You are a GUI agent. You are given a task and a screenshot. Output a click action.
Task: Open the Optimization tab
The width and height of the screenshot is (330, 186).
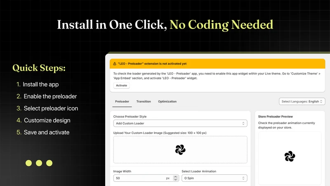click(x=167, y=101)
